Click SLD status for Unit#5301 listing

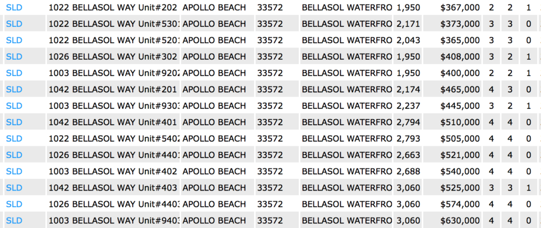14,24
